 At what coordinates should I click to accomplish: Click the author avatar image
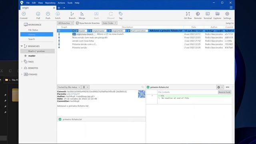[142, 94]
